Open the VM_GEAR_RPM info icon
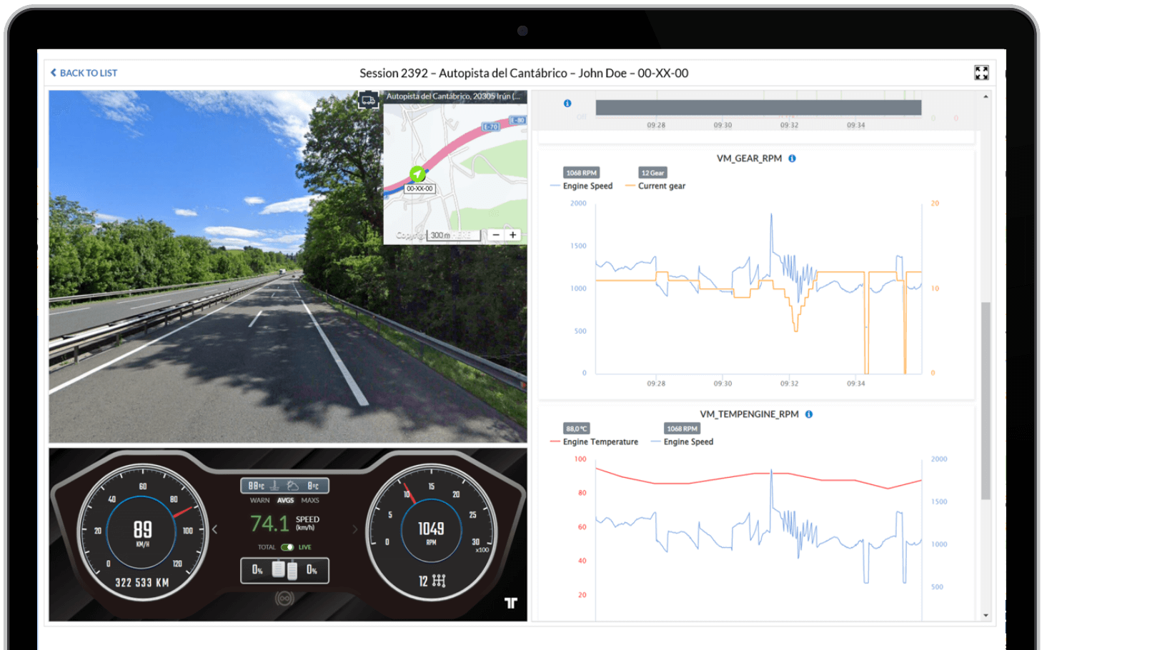 [x=792, y=159]
